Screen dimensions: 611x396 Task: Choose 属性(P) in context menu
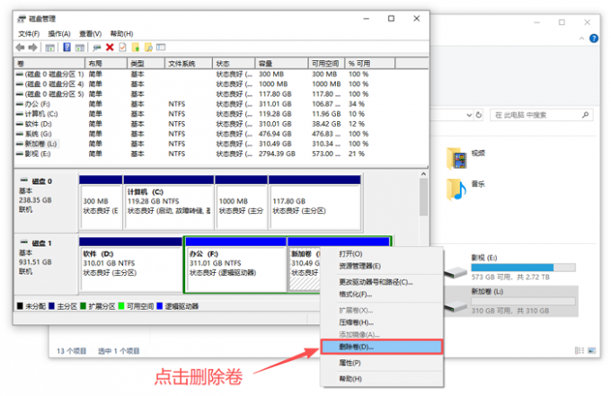point(382,363)
